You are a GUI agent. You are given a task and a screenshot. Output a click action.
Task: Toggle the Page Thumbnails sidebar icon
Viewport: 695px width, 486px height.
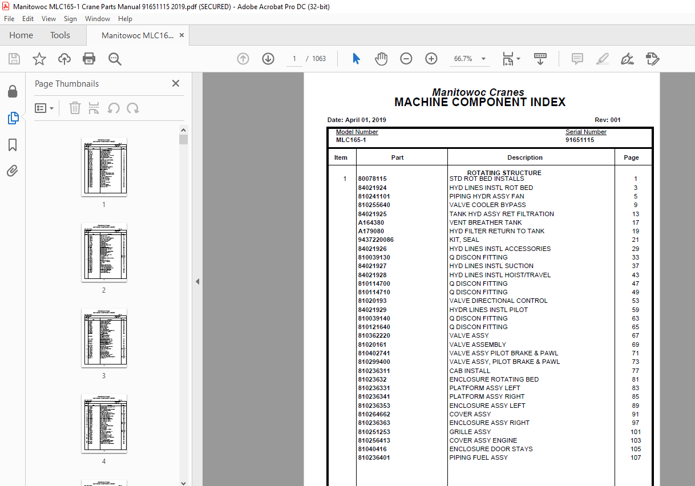[13, 118]
